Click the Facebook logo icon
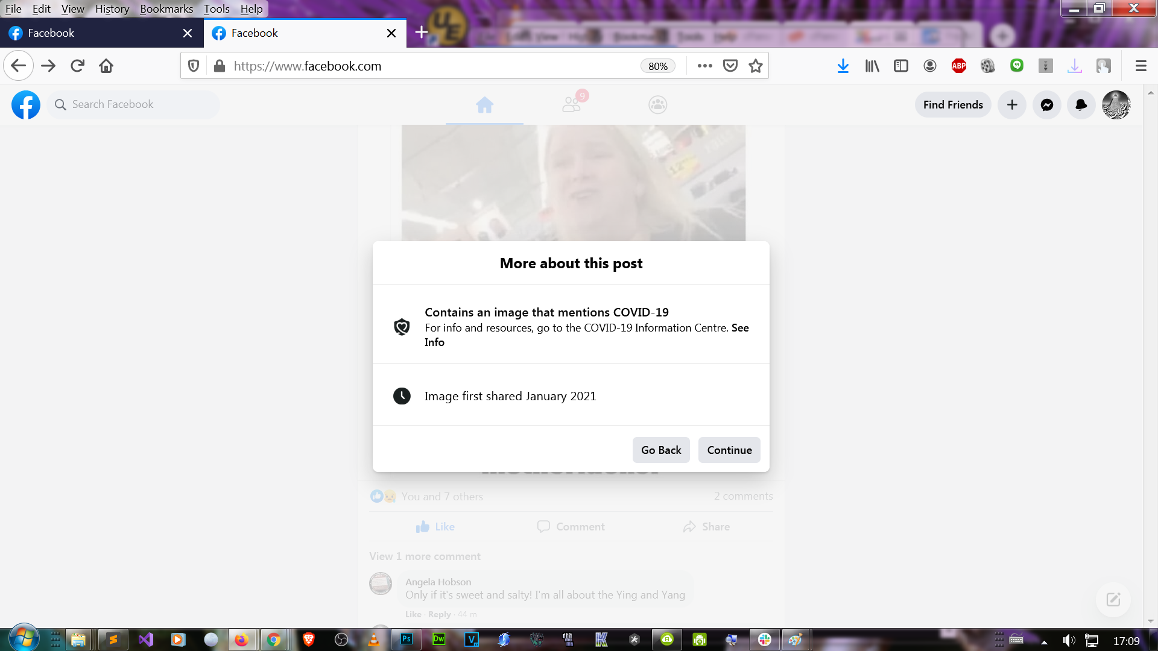 click(26, 105)
